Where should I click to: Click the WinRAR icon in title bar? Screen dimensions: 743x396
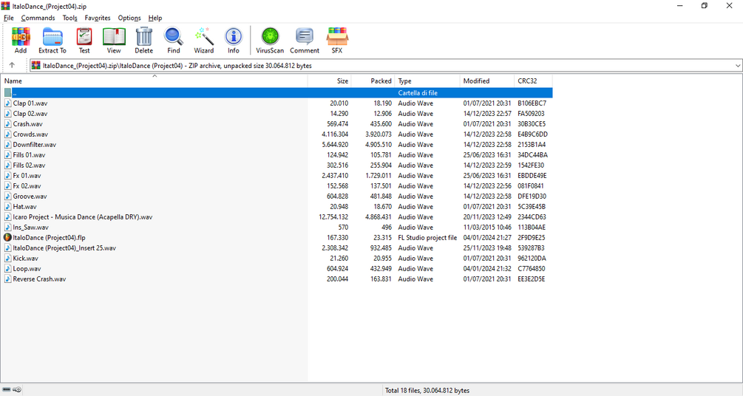point(6,6)
